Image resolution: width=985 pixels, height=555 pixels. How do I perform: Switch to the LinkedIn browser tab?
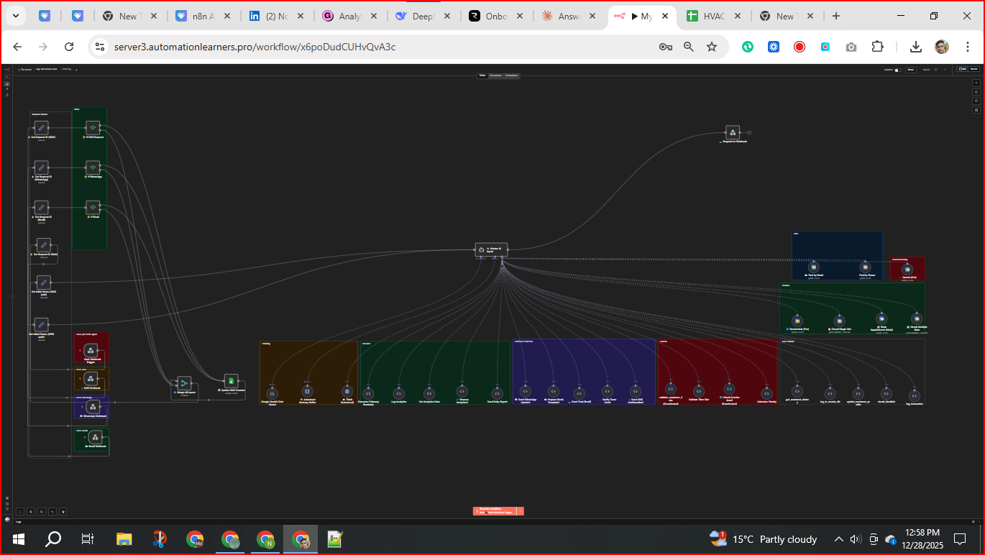[277, 16]
